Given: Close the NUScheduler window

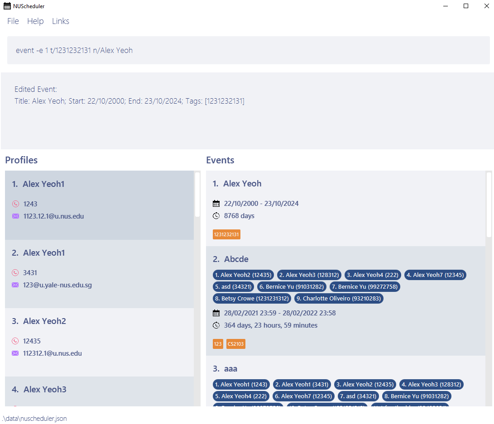Looking at the screenshot, I should pos(486,6).
